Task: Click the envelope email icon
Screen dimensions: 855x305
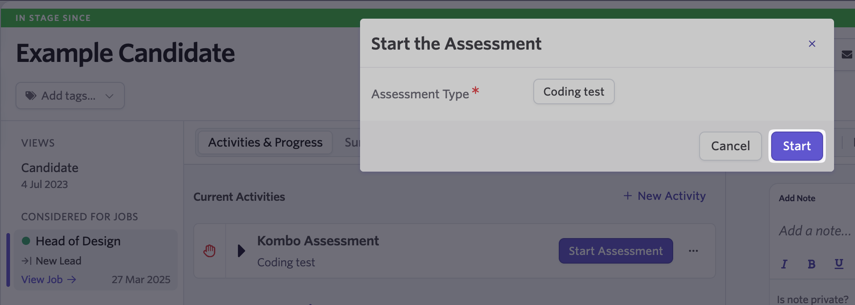Action: click(x=847, y=55)
